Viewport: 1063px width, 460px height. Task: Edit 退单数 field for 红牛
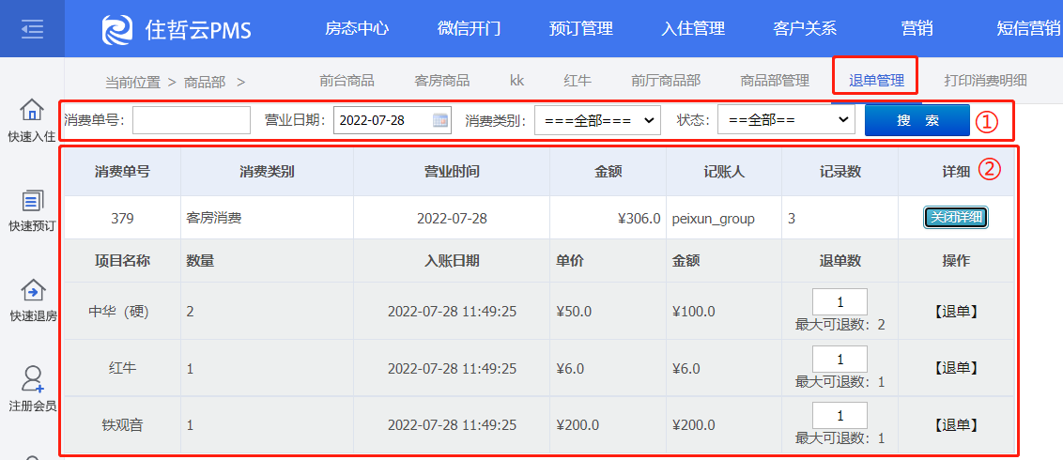[840, 359]
